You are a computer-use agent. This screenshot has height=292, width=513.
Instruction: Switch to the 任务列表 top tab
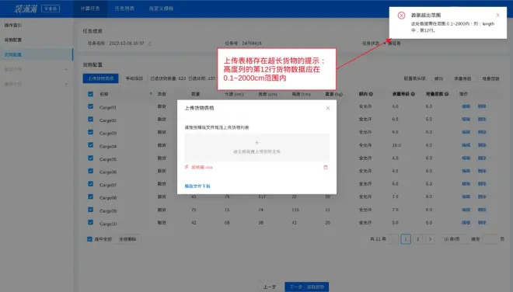124,9
